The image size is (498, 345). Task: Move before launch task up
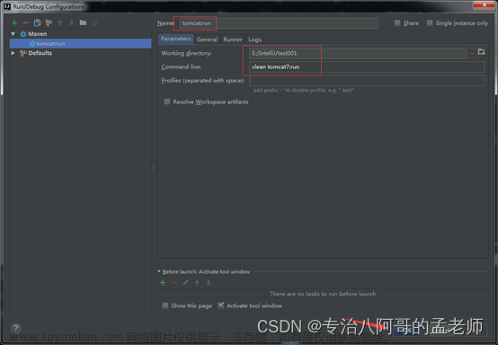pyautogui.click(x=197, y=282)
